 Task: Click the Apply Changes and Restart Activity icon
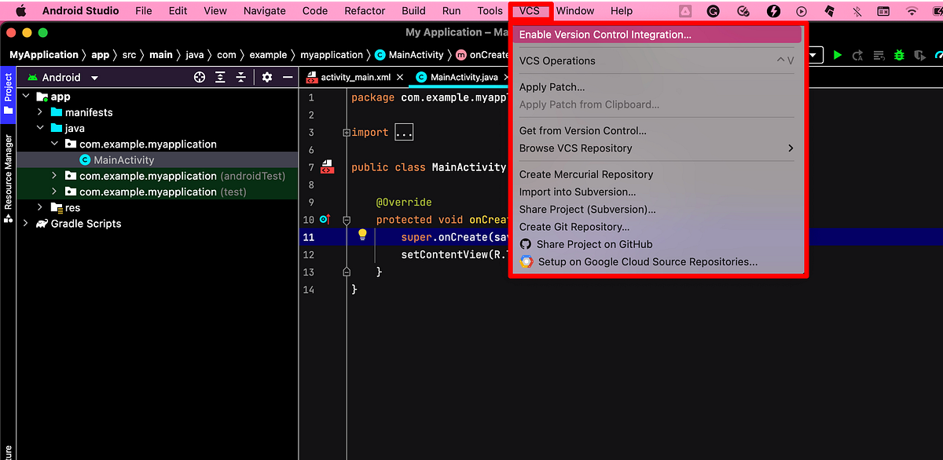point(857,55)
